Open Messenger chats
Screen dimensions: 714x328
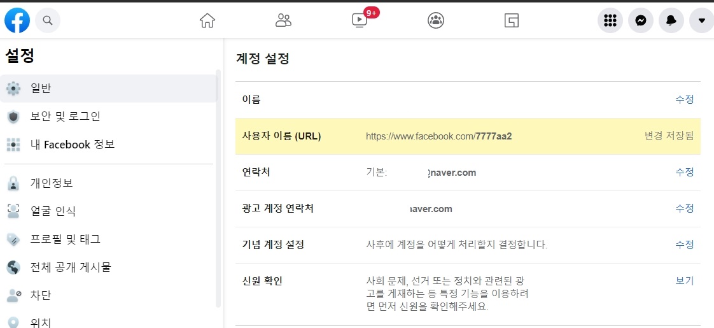641,20
